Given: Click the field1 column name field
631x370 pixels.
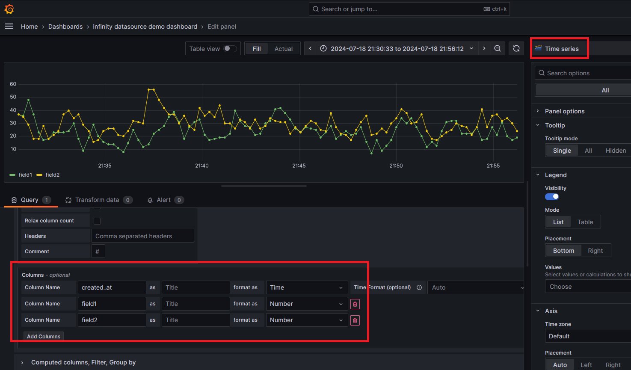Looking at the screenshot, I should pos(112,304).
